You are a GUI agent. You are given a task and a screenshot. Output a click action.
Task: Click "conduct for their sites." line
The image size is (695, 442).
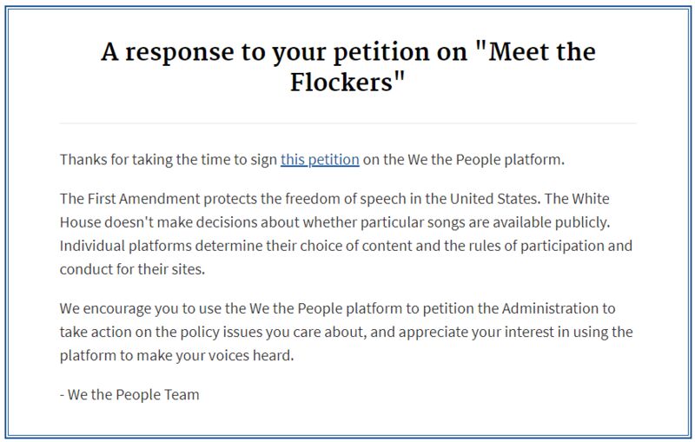click(133, 269)
